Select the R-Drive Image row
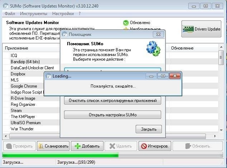227x168 pixels. pos(31,98)
